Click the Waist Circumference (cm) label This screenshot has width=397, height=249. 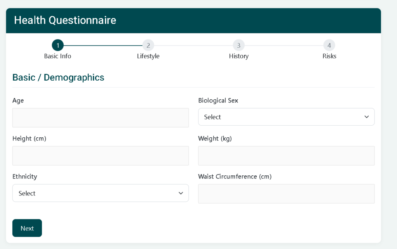235,176
